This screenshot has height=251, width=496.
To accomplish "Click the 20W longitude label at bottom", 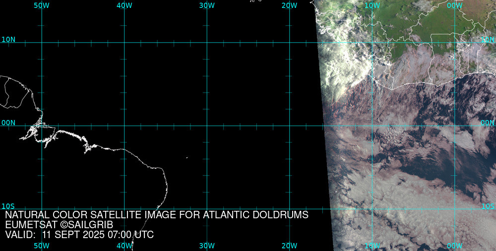I will coord(290,246).
